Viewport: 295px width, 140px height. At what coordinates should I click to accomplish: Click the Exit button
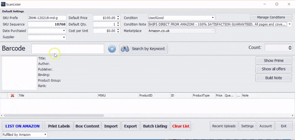coord(284,126)
